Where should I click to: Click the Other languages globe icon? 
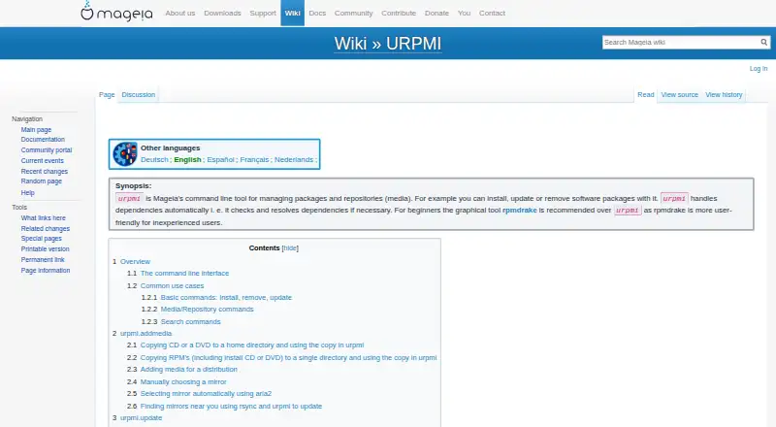(x=125, y=154)
